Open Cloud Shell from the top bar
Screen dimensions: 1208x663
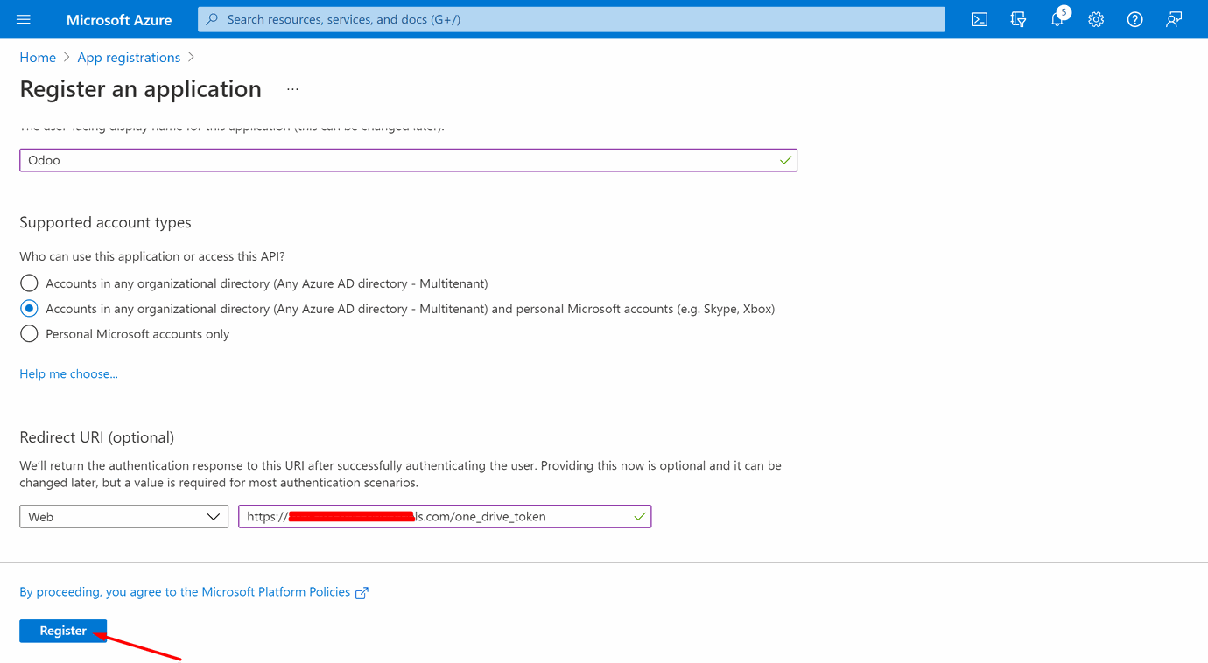(980, 19)
